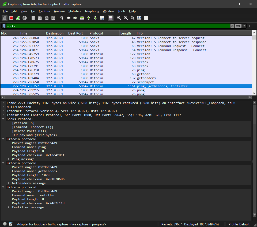Open Go to Packet toolbar icon
This screenshot has height=227, width=257.
pyautogui.click(x=82, y=18)
